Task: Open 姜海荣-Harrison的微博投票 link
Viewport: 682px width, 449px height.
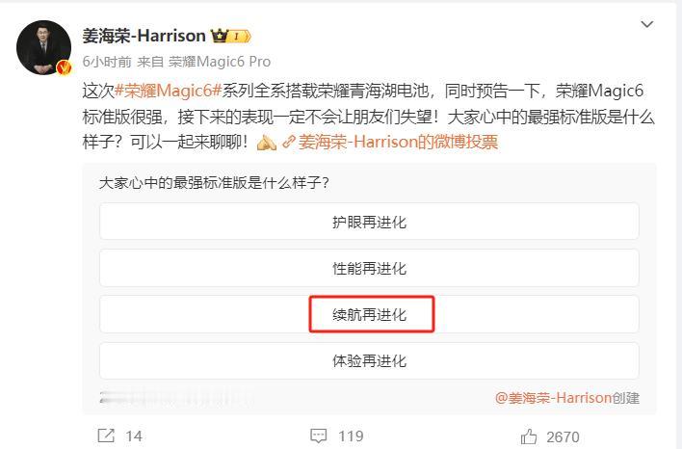Action: point(398,142)
